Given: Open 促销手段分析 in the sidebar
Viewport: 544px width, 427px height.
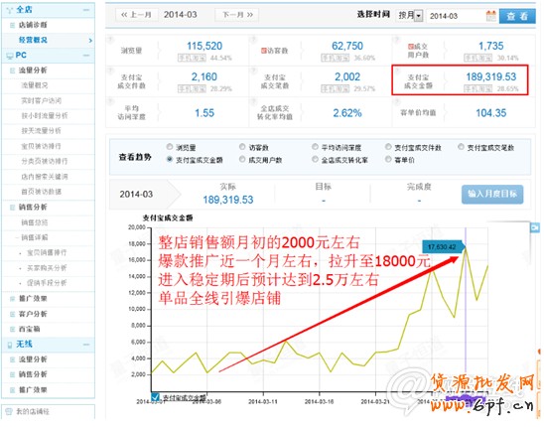Looking at the screenshot, I should tap(47, 283).
